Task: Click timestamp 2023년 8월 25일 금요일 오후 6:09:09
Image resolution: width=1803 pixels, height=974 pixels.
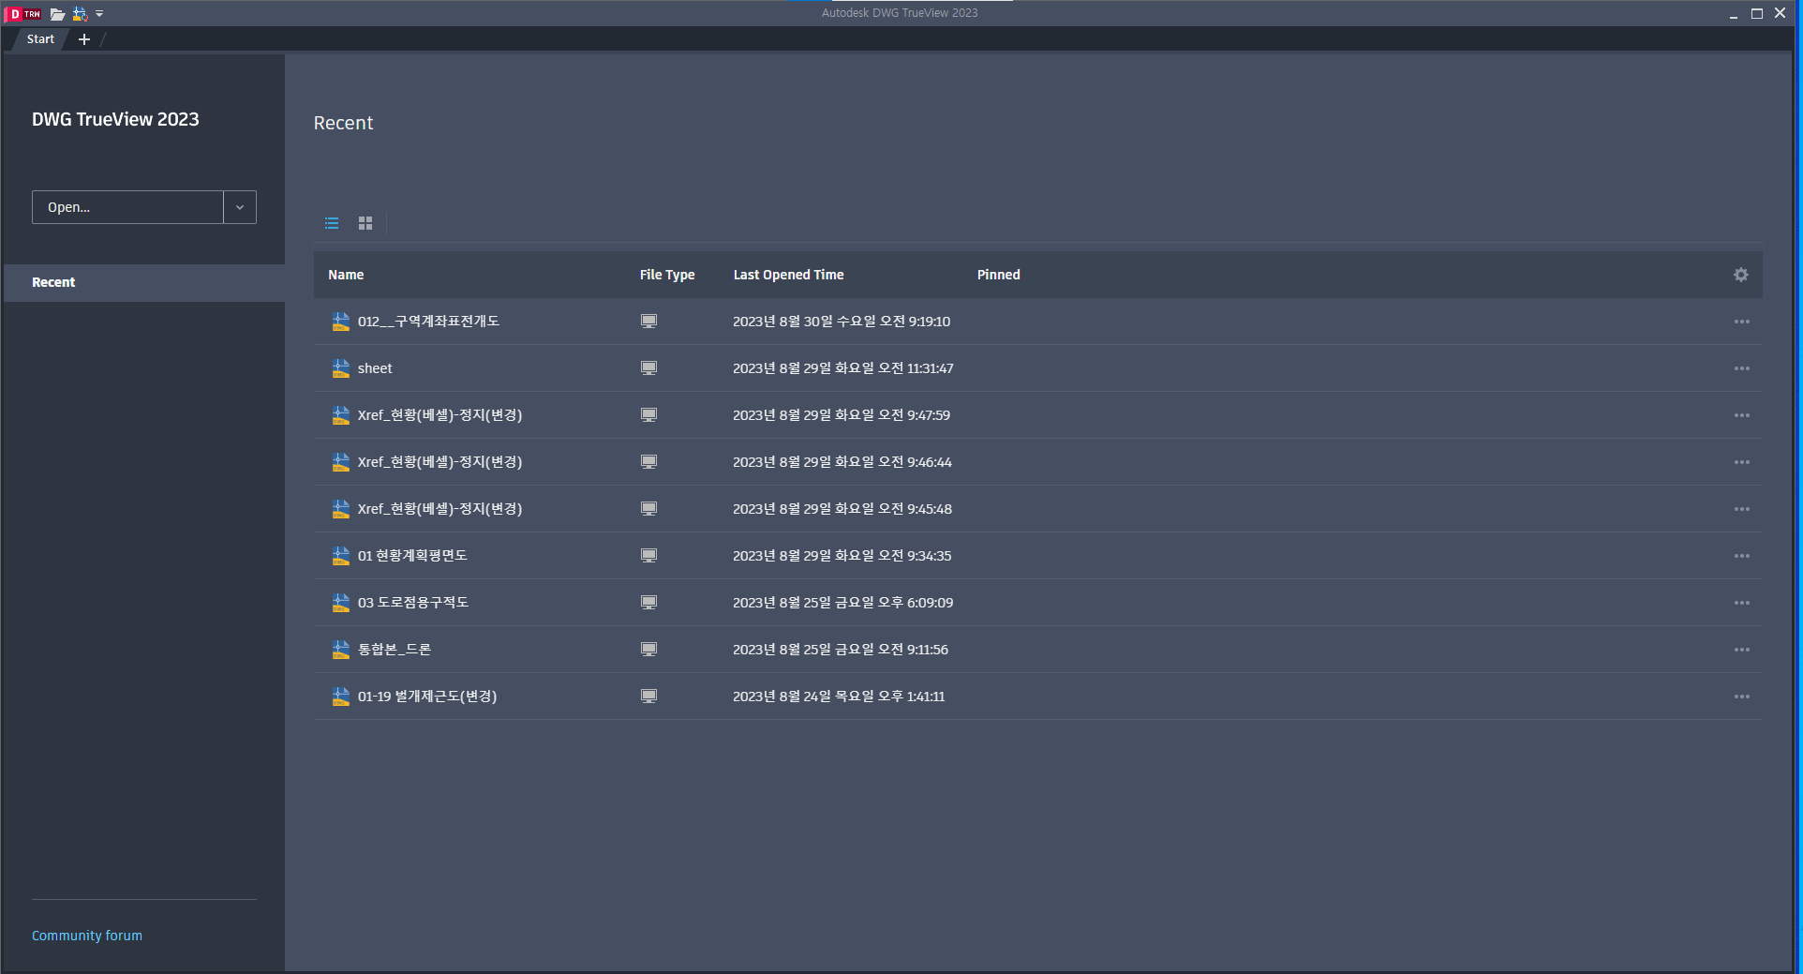Action: click(x=843, y=603)
